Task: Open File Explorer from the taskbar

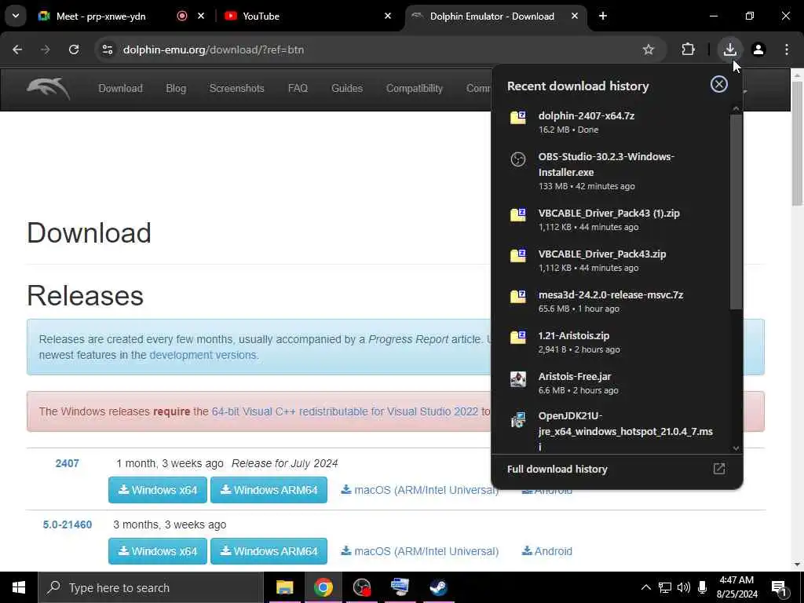Action: [284, 587]
